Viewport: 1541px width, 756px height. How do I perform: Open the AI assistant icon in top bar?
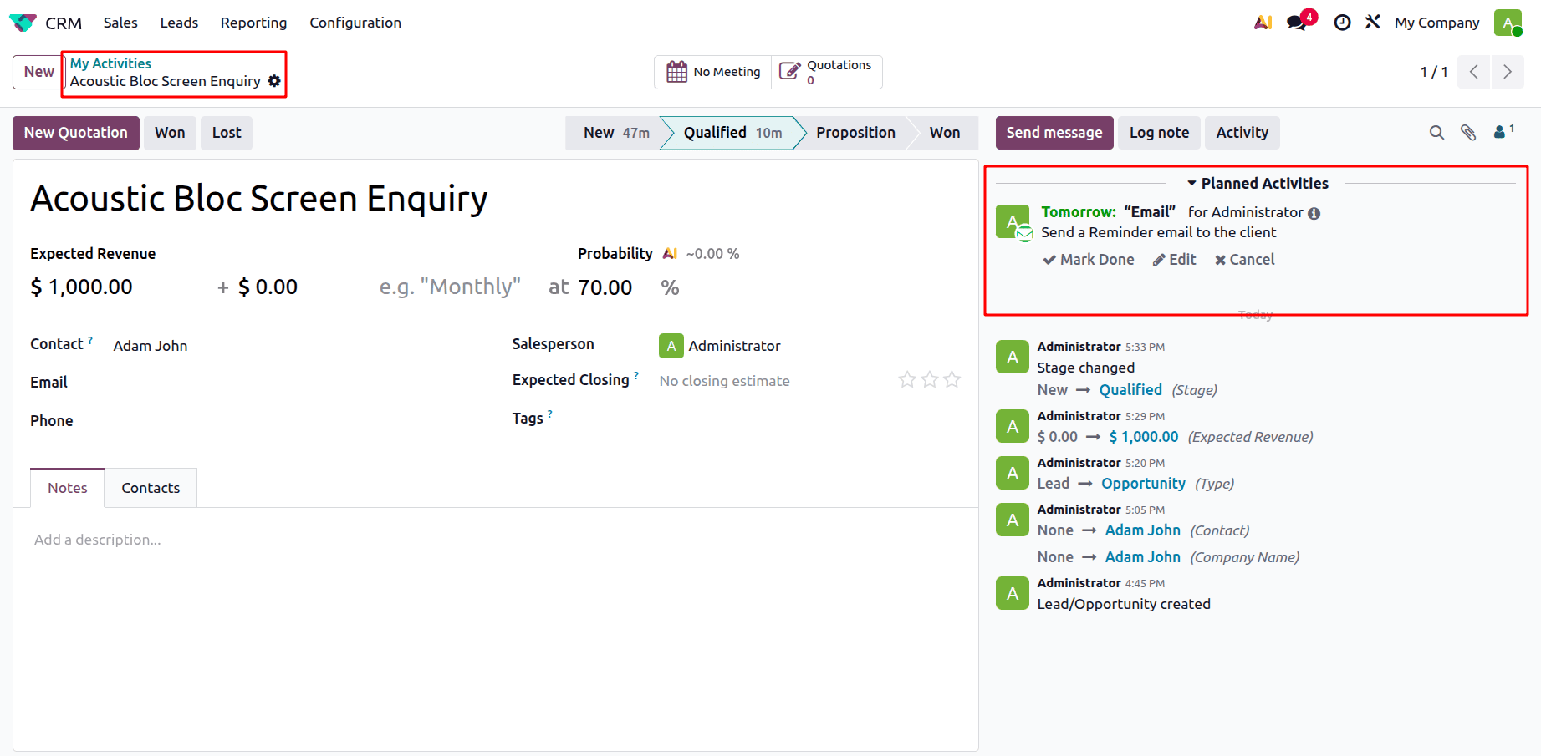coord(1263,23)
